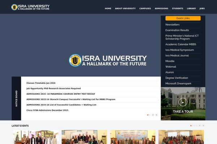
Task: Open the Classes Timetable Jan 2016 notice
Action: tap(41, 83)
